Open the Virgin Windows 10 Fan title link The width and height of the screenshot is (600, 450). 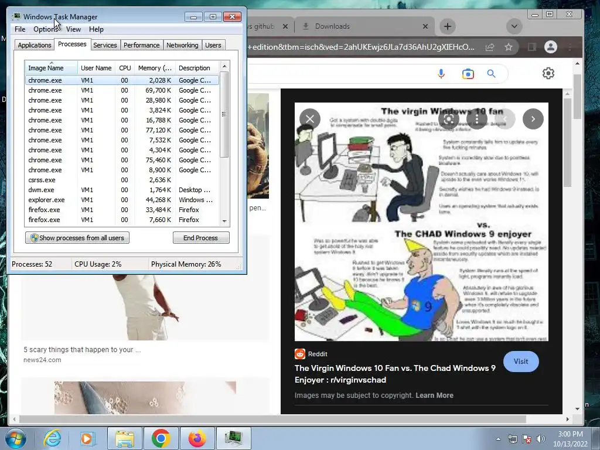[395, 374]
